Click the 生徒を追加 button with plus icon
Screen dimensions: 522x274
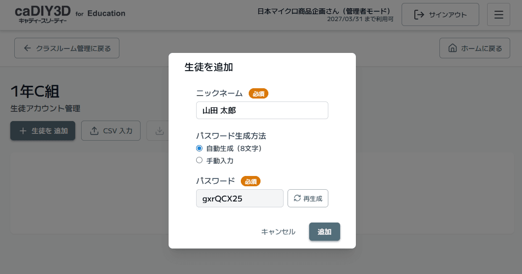point(43,130)
